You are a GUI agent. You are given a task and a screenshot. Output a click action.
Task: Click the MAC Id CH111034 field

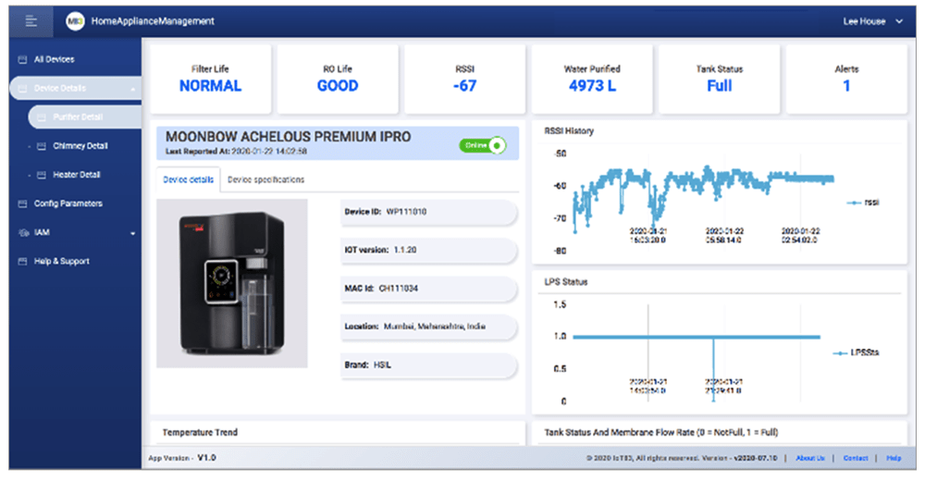[429, 289]
